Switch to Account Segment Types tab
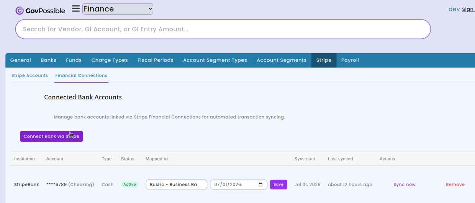 [215, 60]
